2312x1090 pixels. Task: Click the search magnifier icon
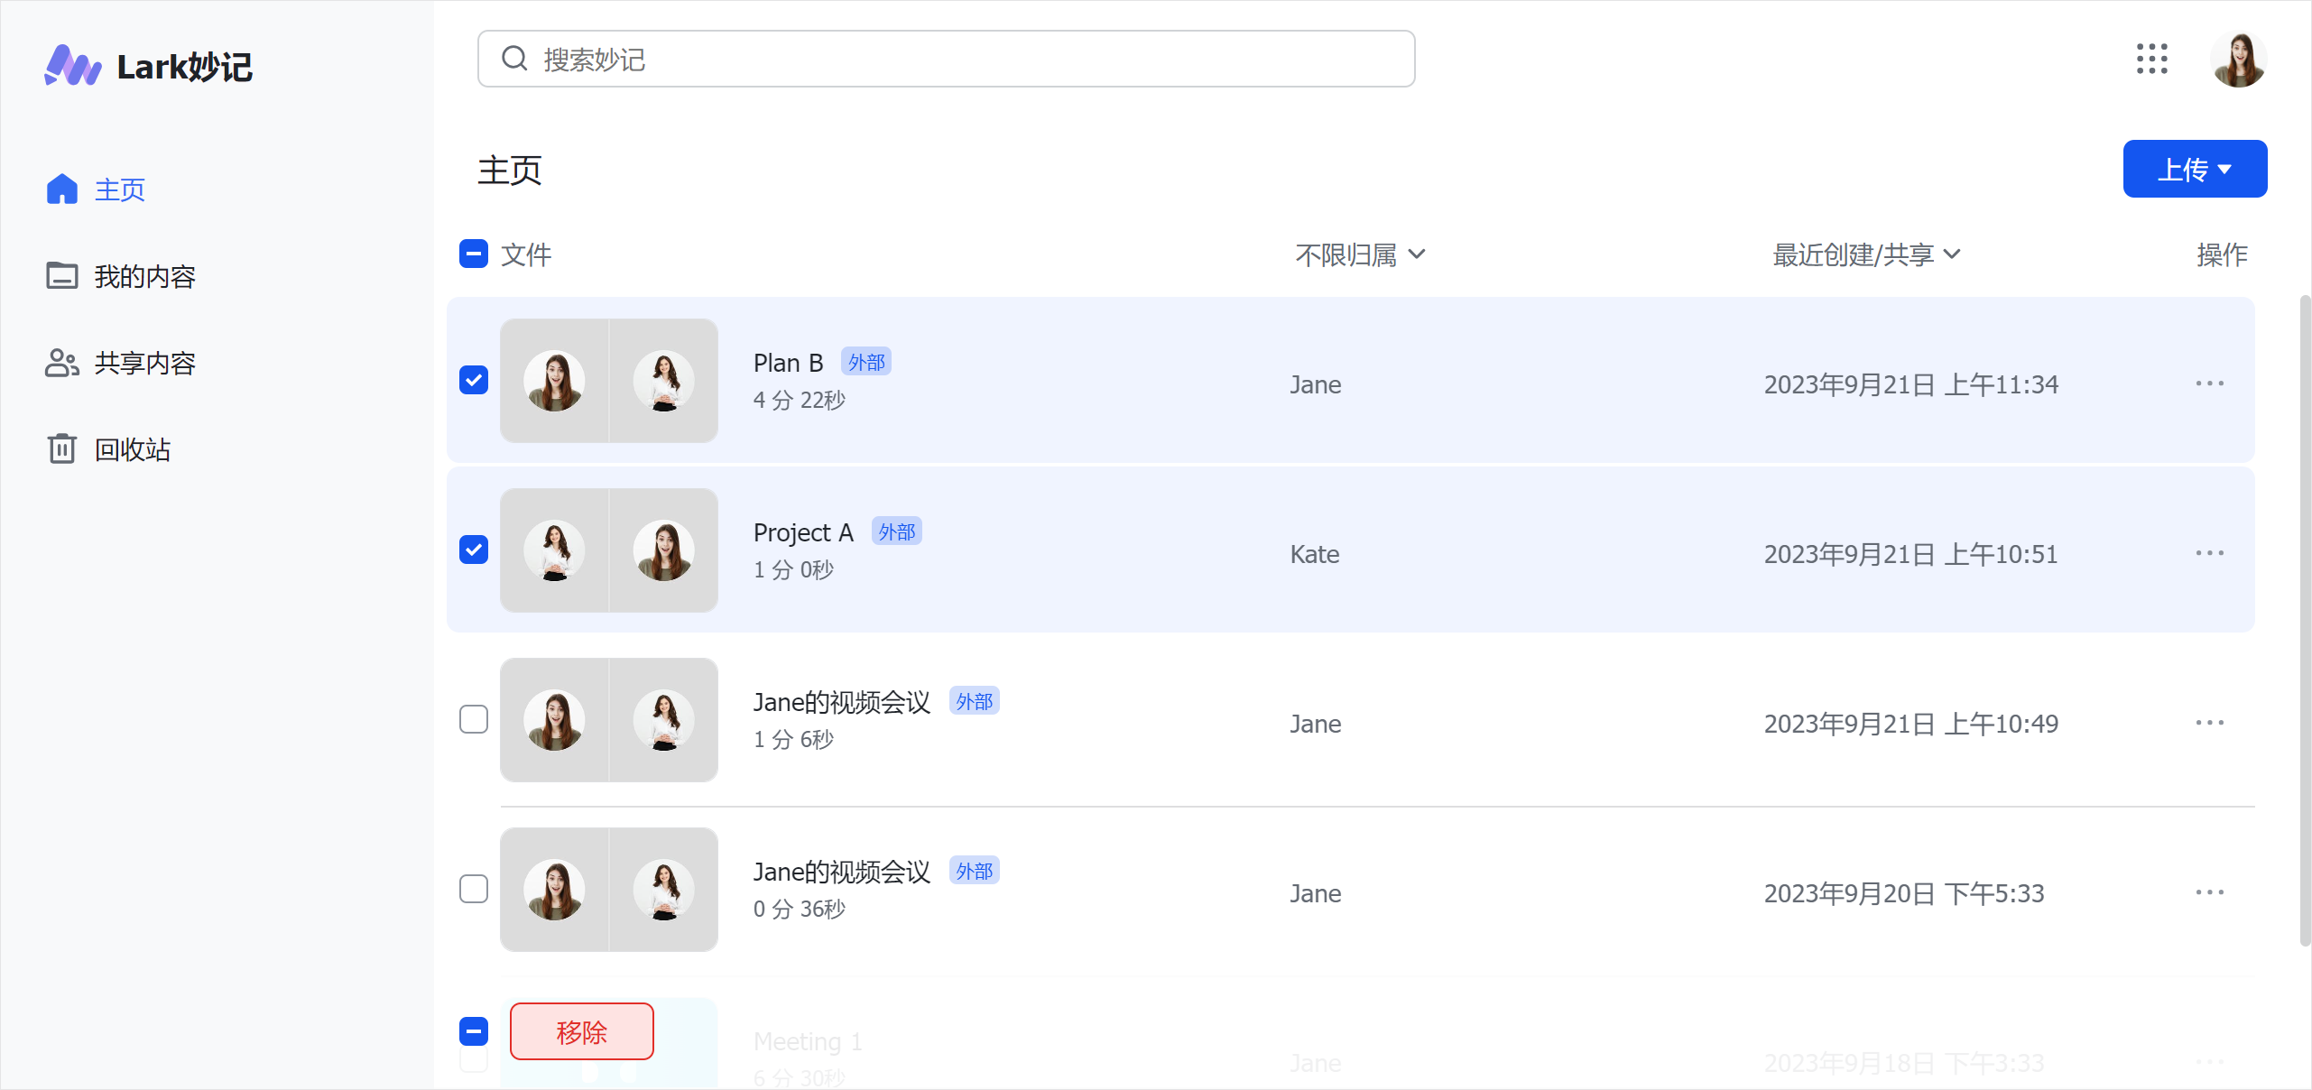tap(514, 59)
